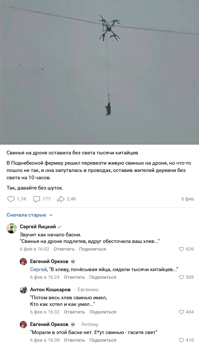Screen dimensions: 199x345
Task: Open the drone pig video thumbnail
Action: coord(99,72)
